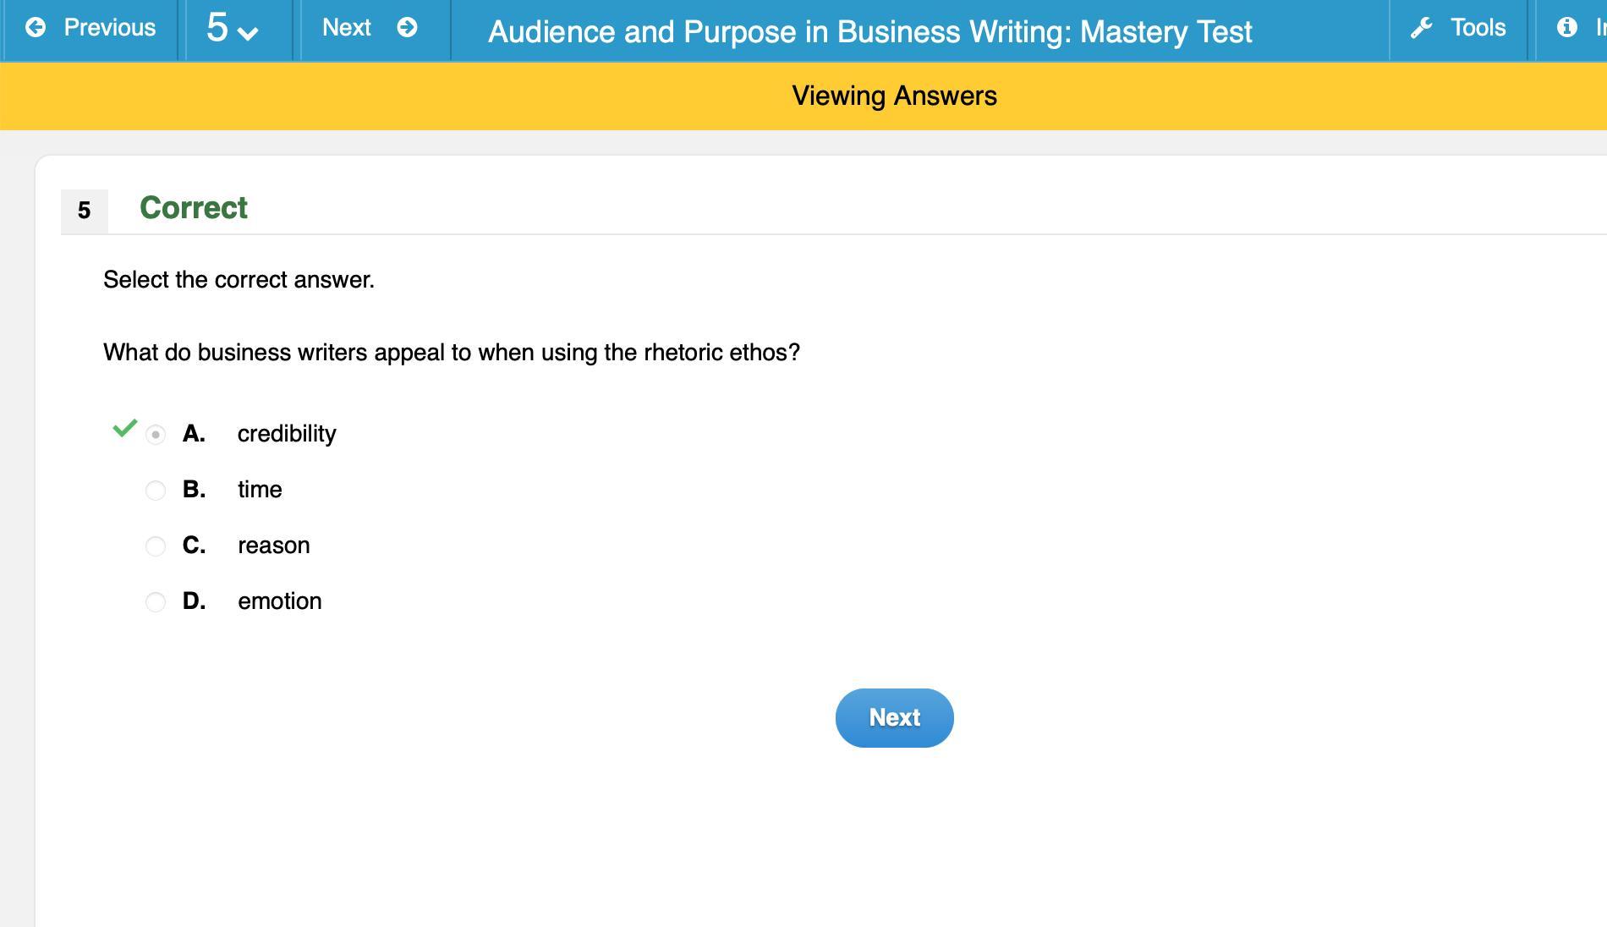Open the question number 5 dropdown
Viewport: 1607px width, 927px height.
point(232,29)
